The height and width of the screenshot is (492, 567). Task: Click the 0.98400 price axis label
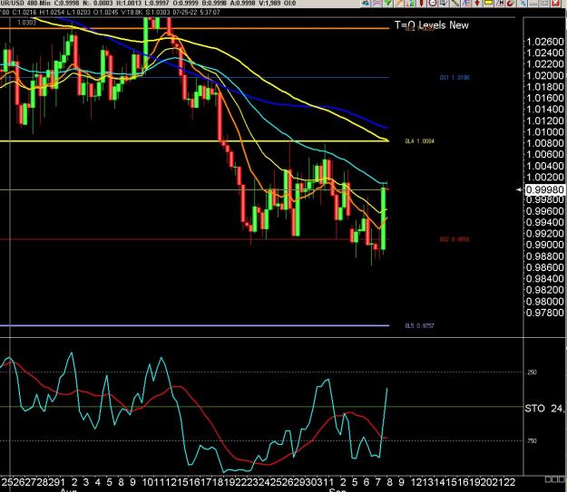(x=545, y=278)
